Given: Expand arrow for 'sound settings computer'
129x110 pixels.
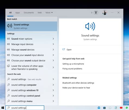Looking at the screenshot, I should point(53,85).
